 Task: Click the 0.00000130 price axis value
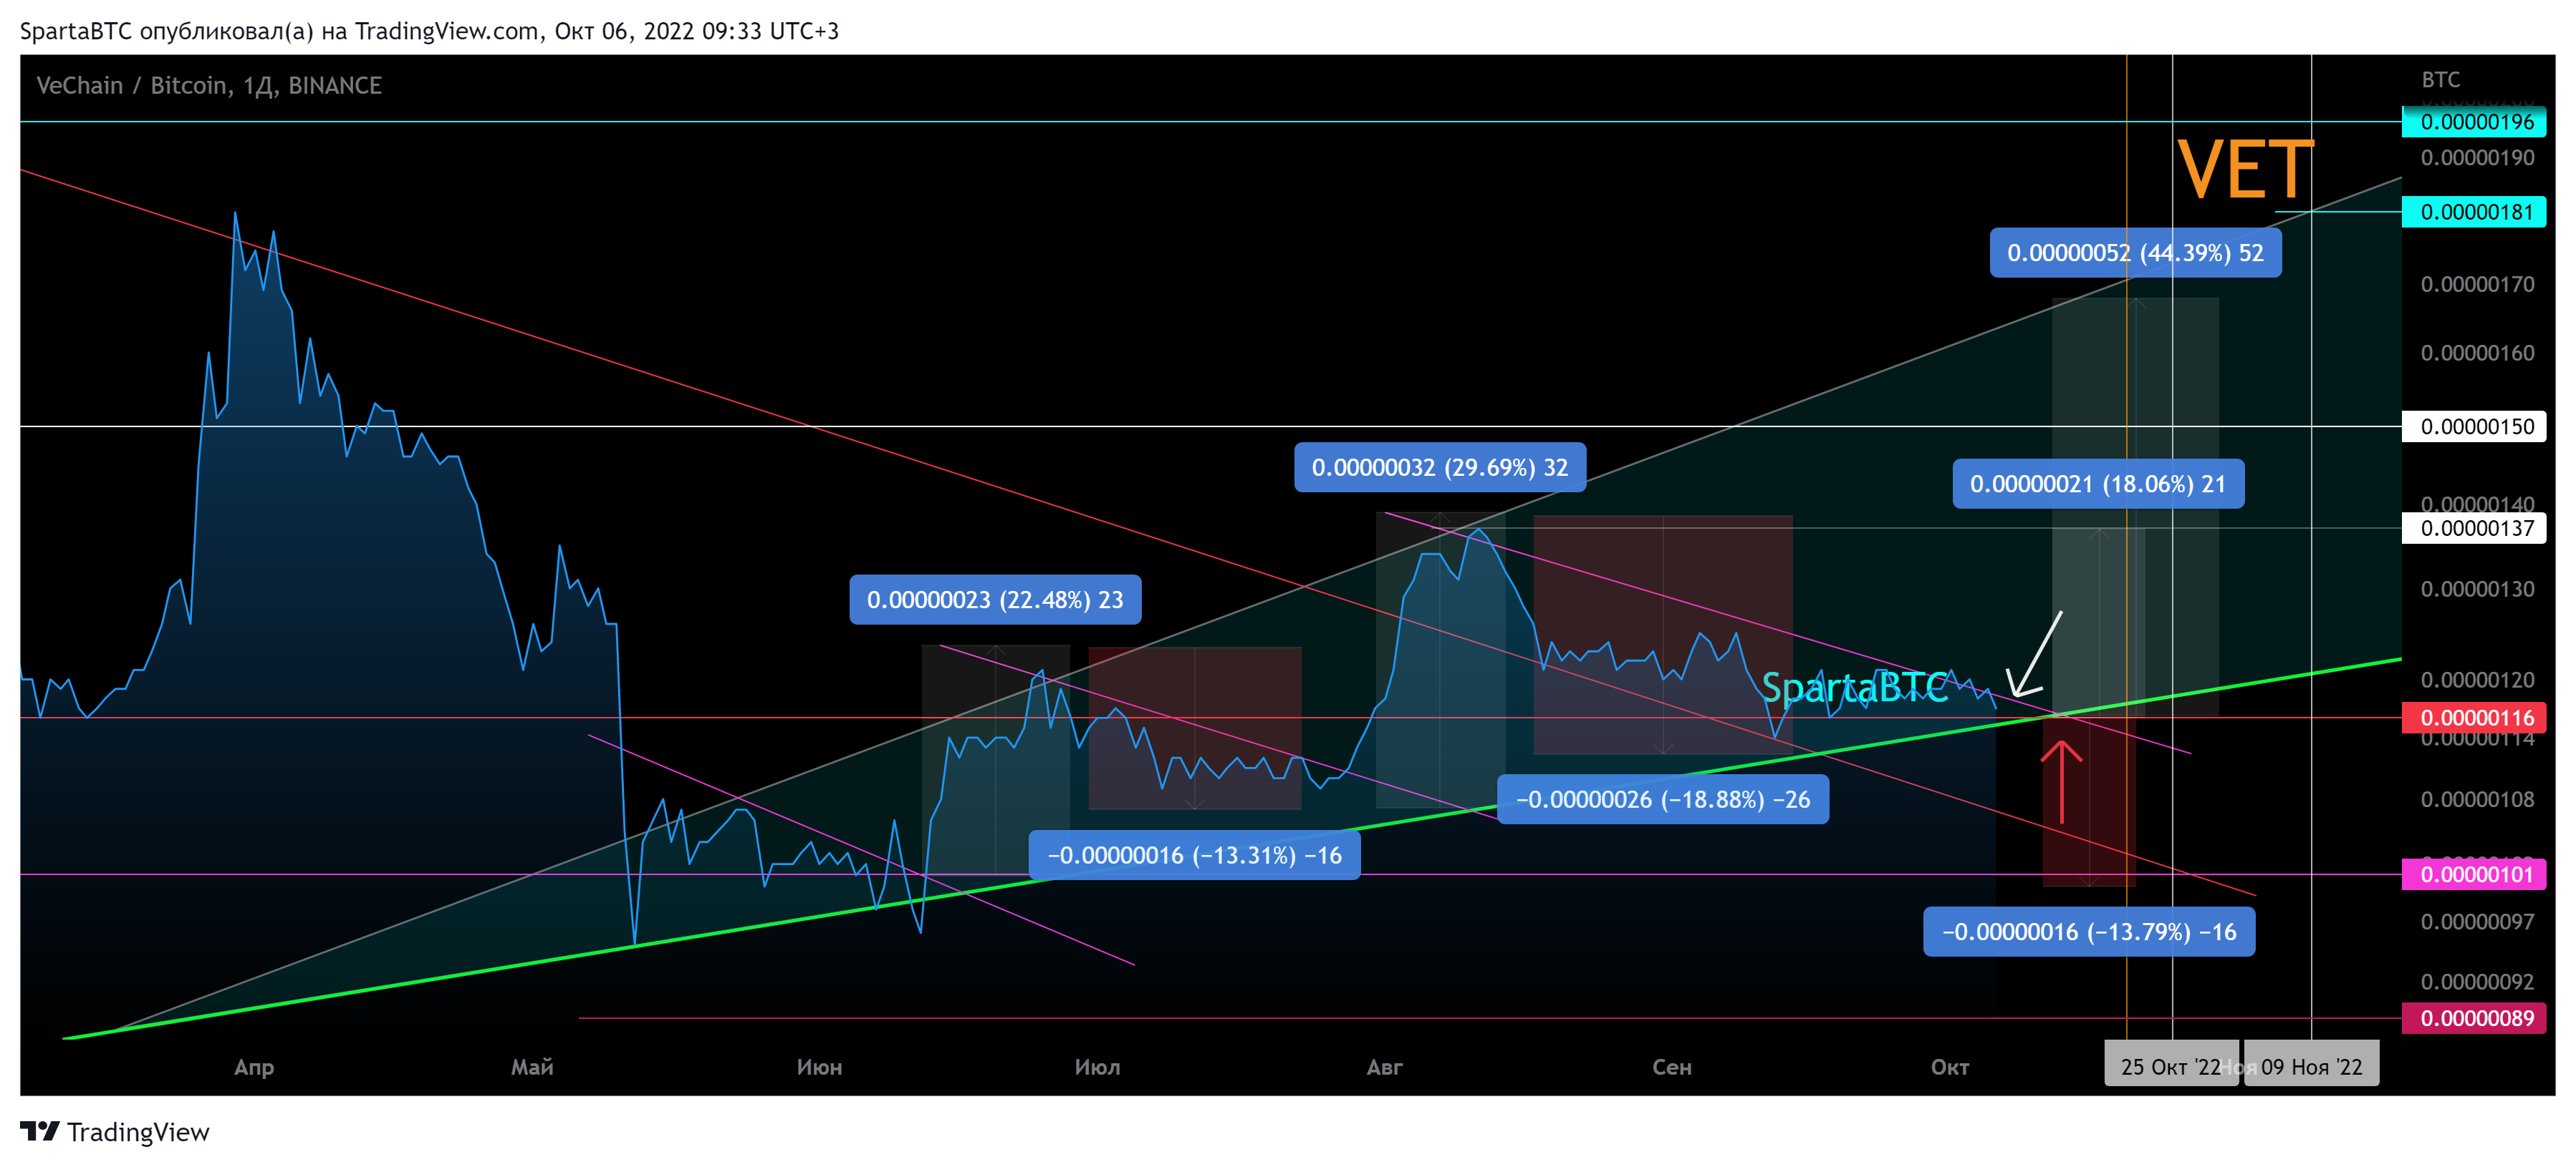coord(2477,590)
